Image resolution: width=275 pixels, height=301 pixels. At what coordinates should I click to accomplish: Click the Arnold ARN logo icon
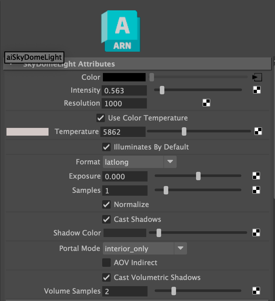pos(121,31)
